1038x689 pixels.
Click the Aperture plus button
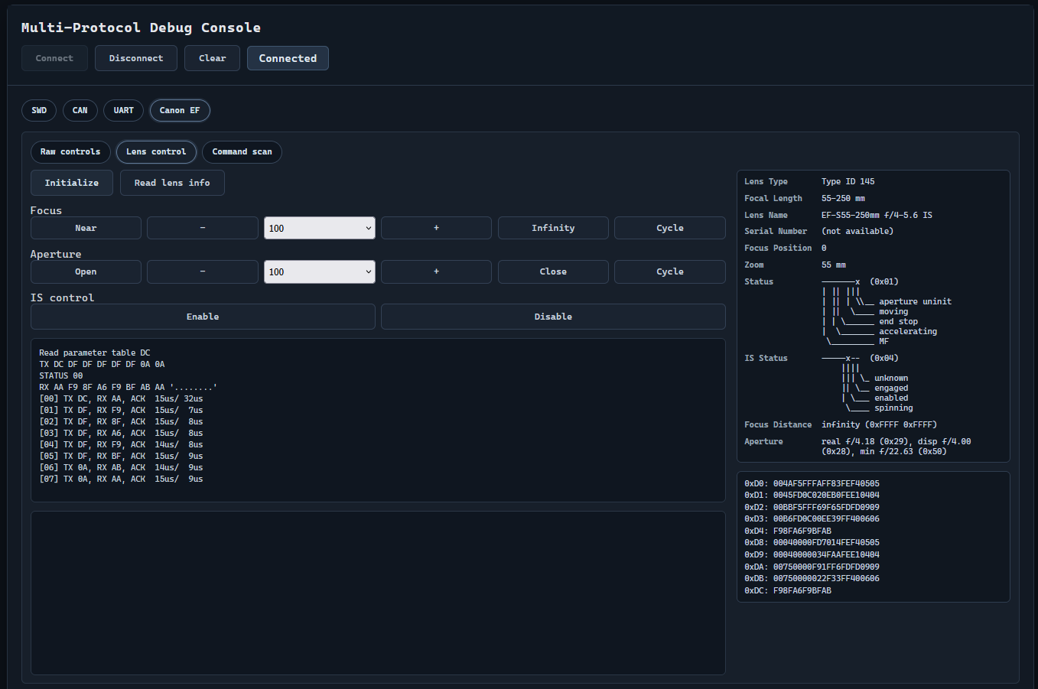(436, 271)
